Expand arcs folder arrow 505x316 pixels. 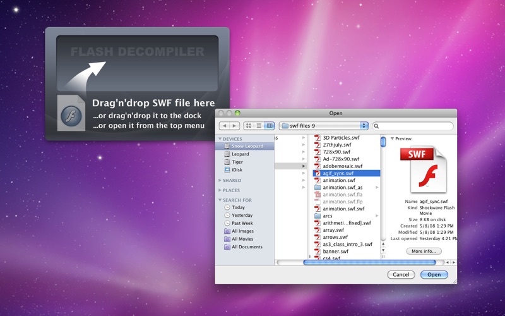pyautogui.click(x=377, y=216)
